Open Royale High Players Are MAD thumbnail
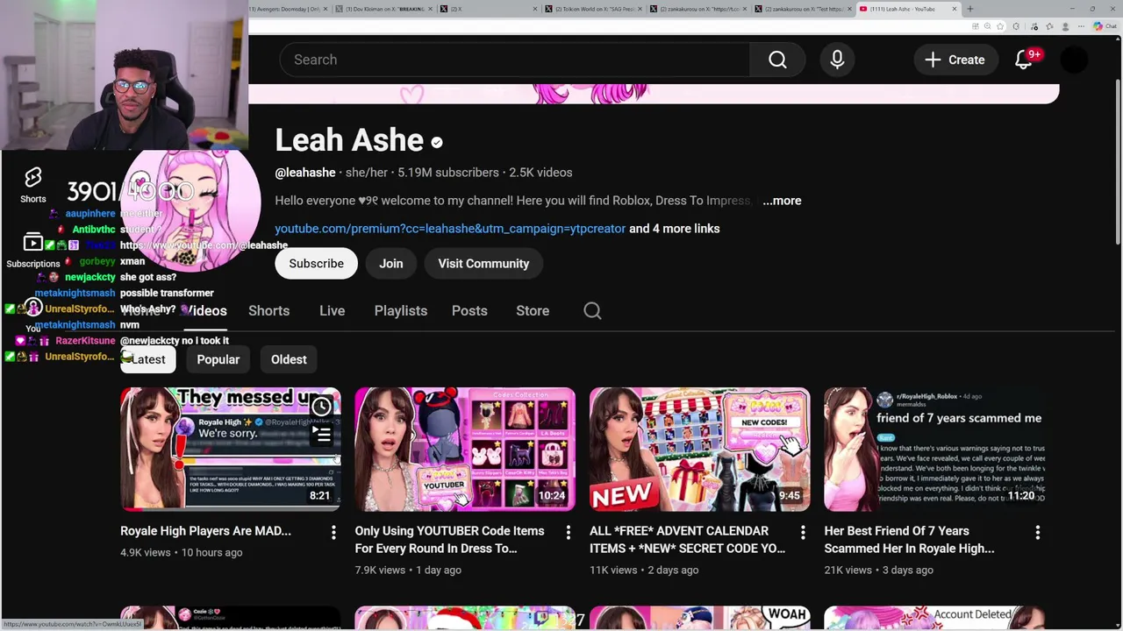Viewport: 1123px width, 631px height. click(230, 449)
